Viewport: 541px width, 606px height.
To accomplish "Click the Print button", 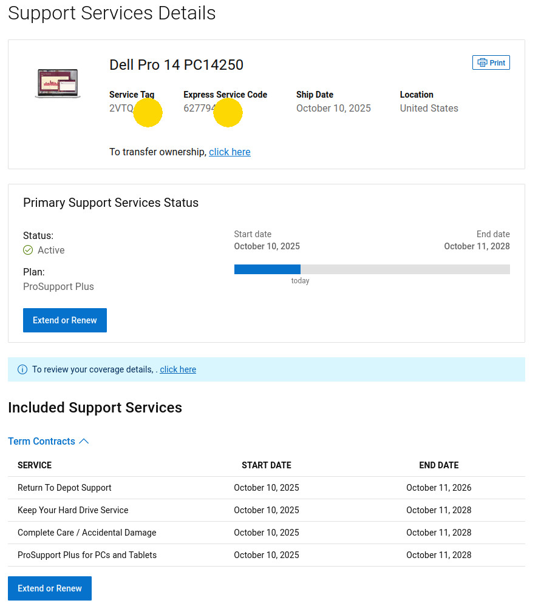I will click(x=491, y=62).
